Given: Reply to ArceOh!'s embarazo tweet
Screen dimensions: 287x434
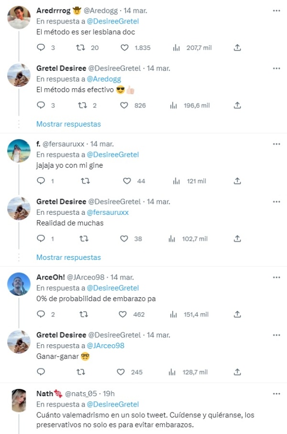Looking at the screenshot, I should pyautogui.click(x=41, y=314).
